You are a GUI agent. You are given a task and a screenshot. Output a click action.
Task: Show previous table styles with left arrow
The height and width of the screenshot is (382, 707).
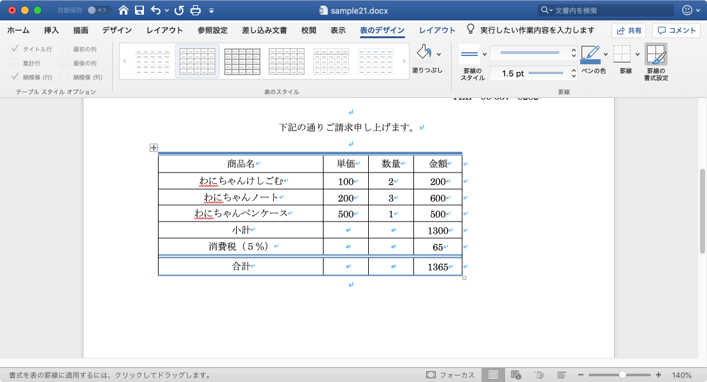[x=125, y=61]
